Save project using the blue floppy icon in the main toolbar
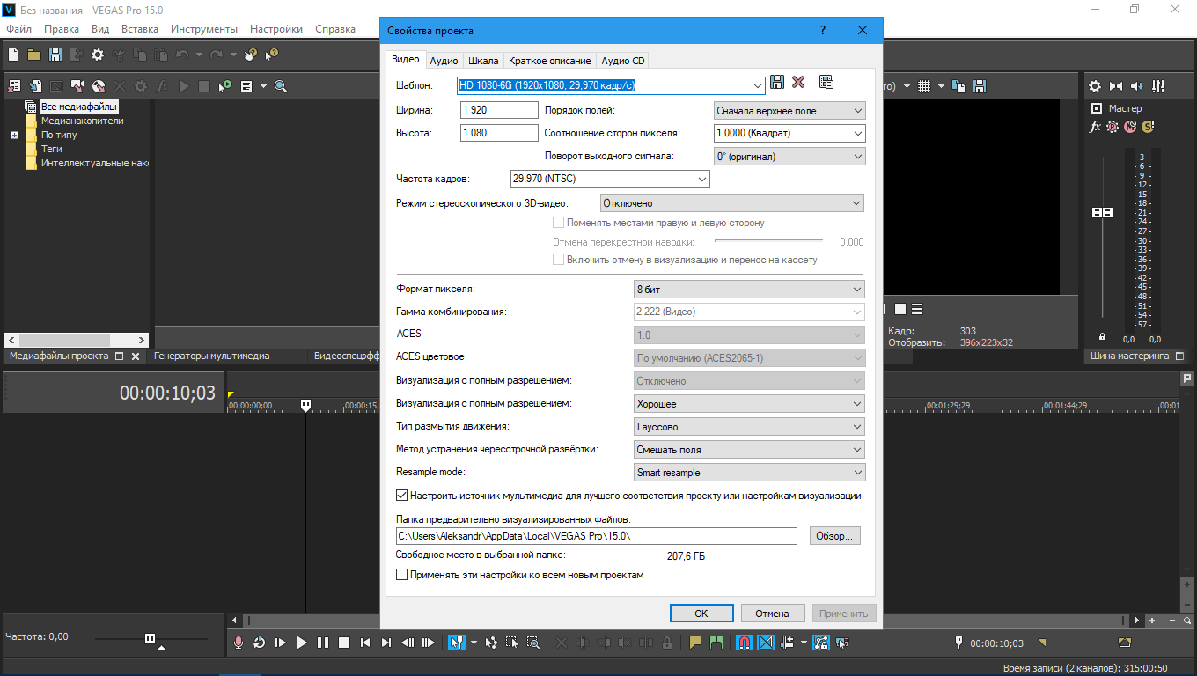The image size is (1197, 676). pyautogui.click(x=55, y=55)
